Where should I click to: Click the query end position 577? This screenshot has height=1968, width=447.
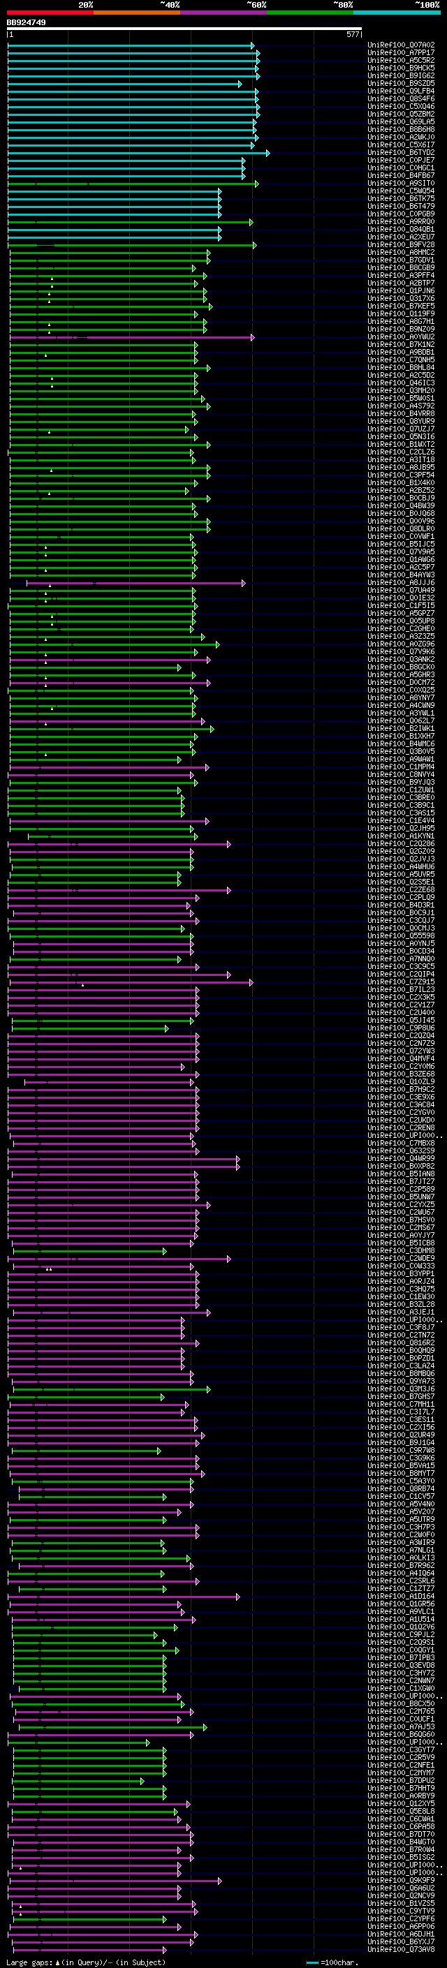point(352,34)
